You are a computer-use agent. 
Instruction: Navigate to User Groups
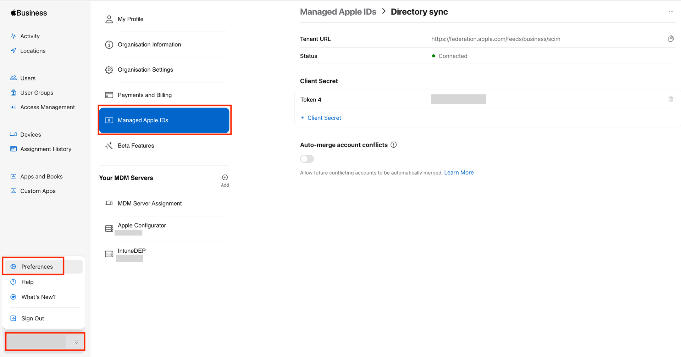point(37,93)
